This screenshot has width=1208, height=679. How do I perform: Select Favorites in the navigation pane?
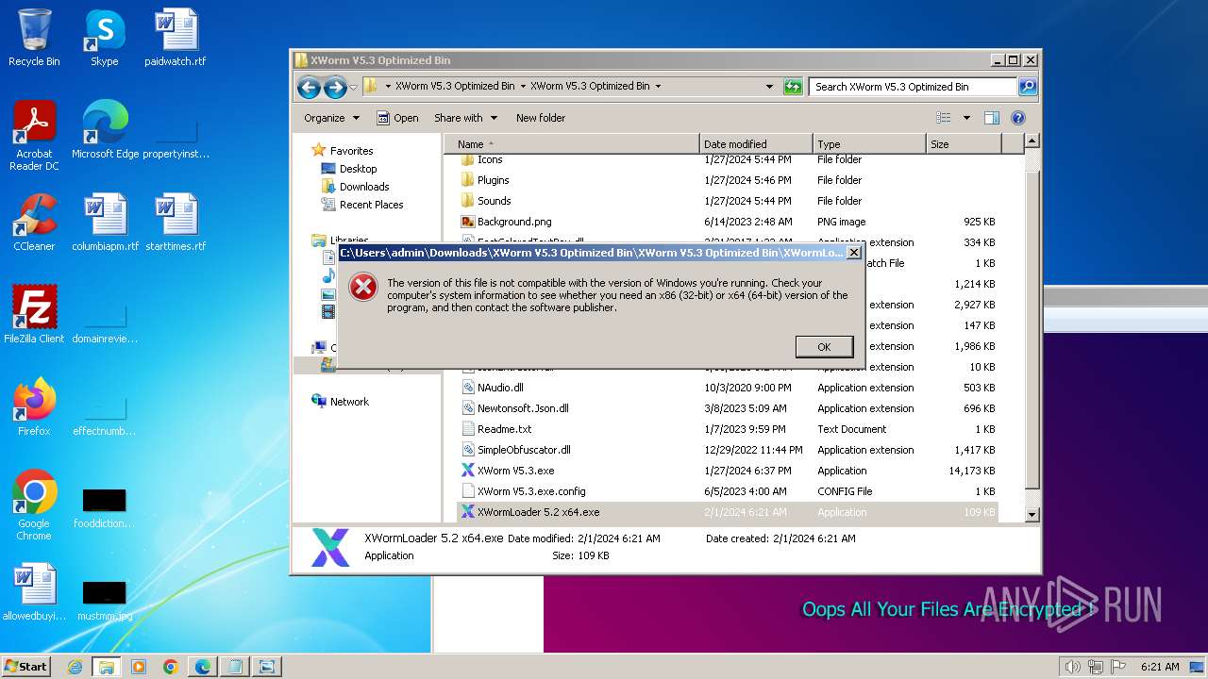(x=342, y=151)
